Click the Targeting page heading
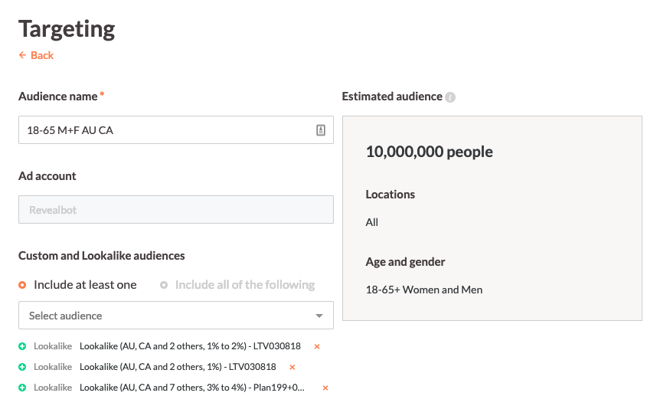 point(67,28)
